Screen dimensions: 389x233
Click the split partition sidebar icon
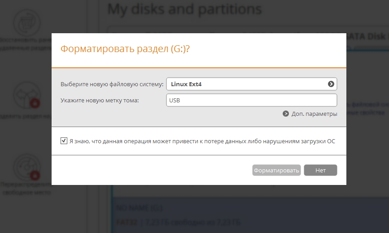click(27, 95)
